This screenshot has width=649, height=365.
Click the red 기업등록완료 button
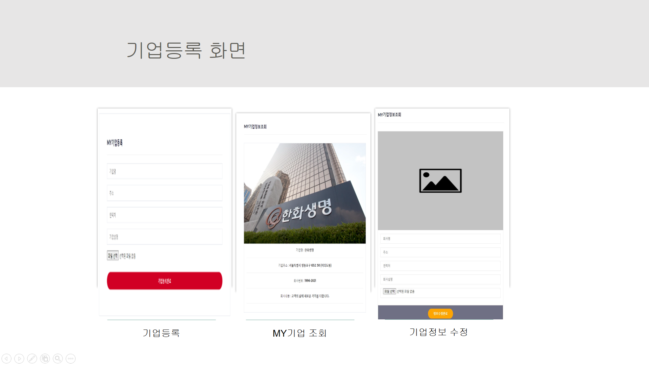coord(165,281)
